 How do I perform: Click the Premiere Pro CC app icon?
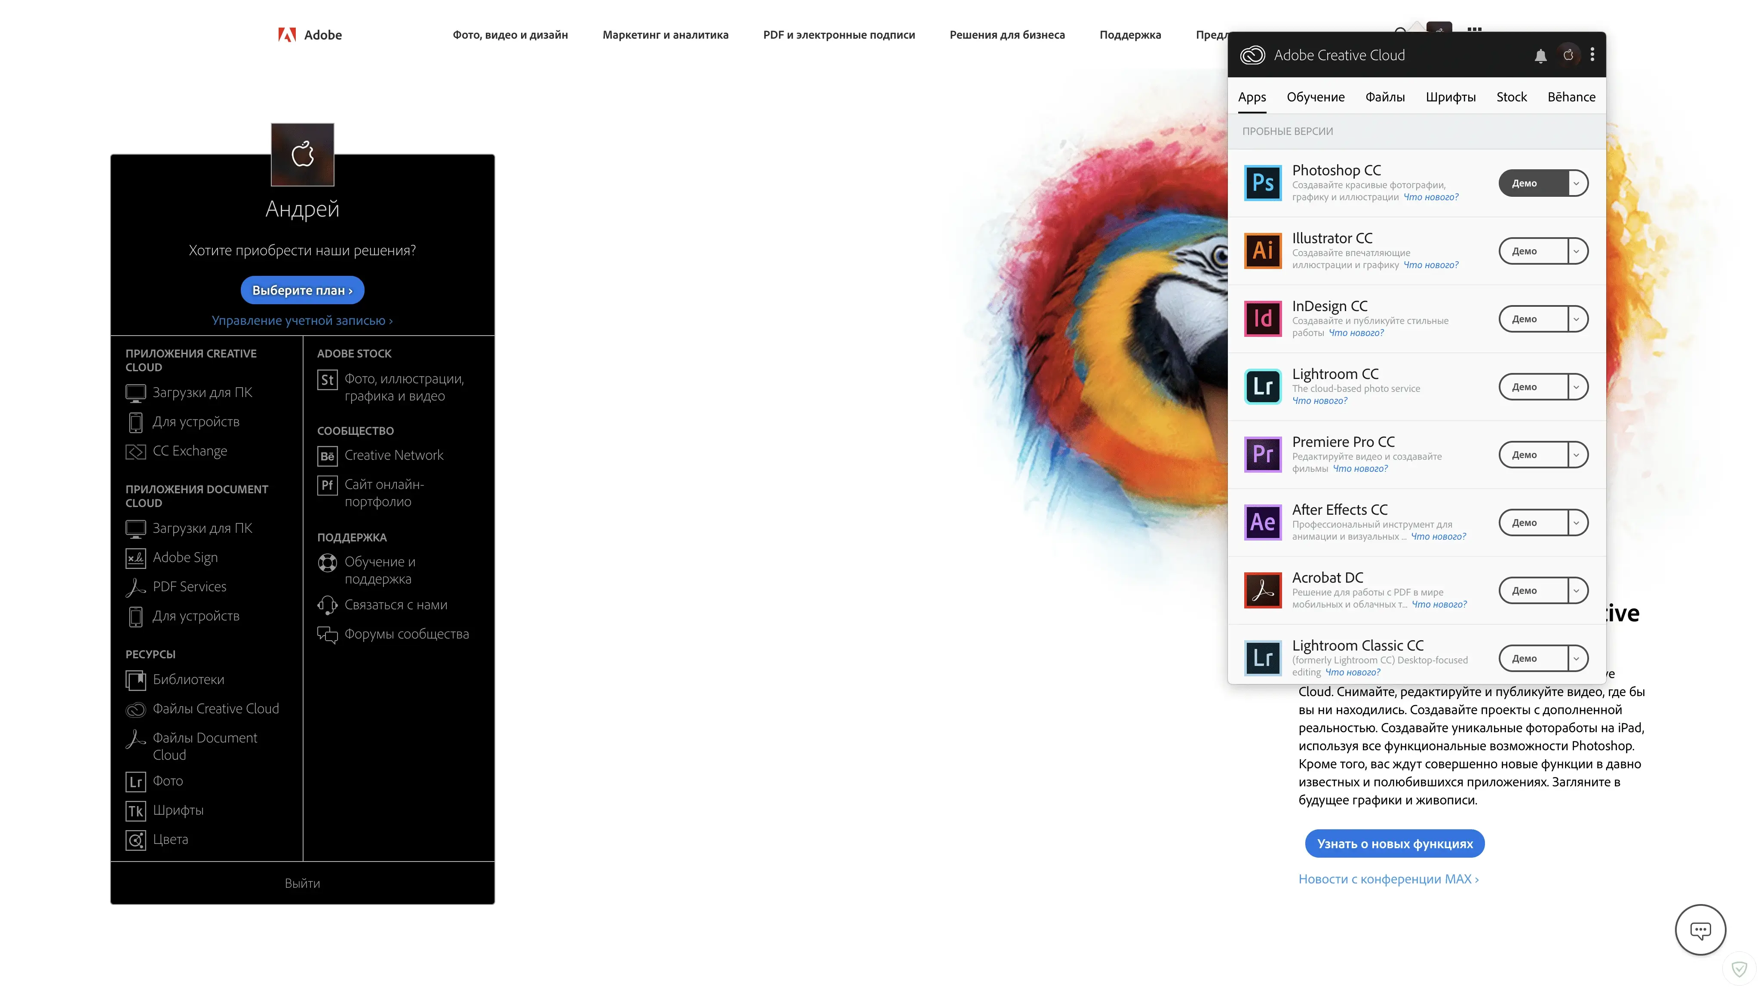pyautogui.click(x=1263, y=454)
